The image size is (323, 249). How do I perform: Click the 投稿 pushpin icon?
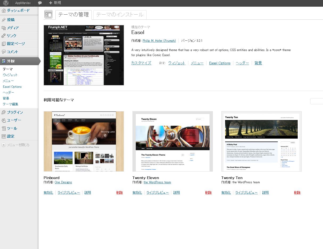4,20
